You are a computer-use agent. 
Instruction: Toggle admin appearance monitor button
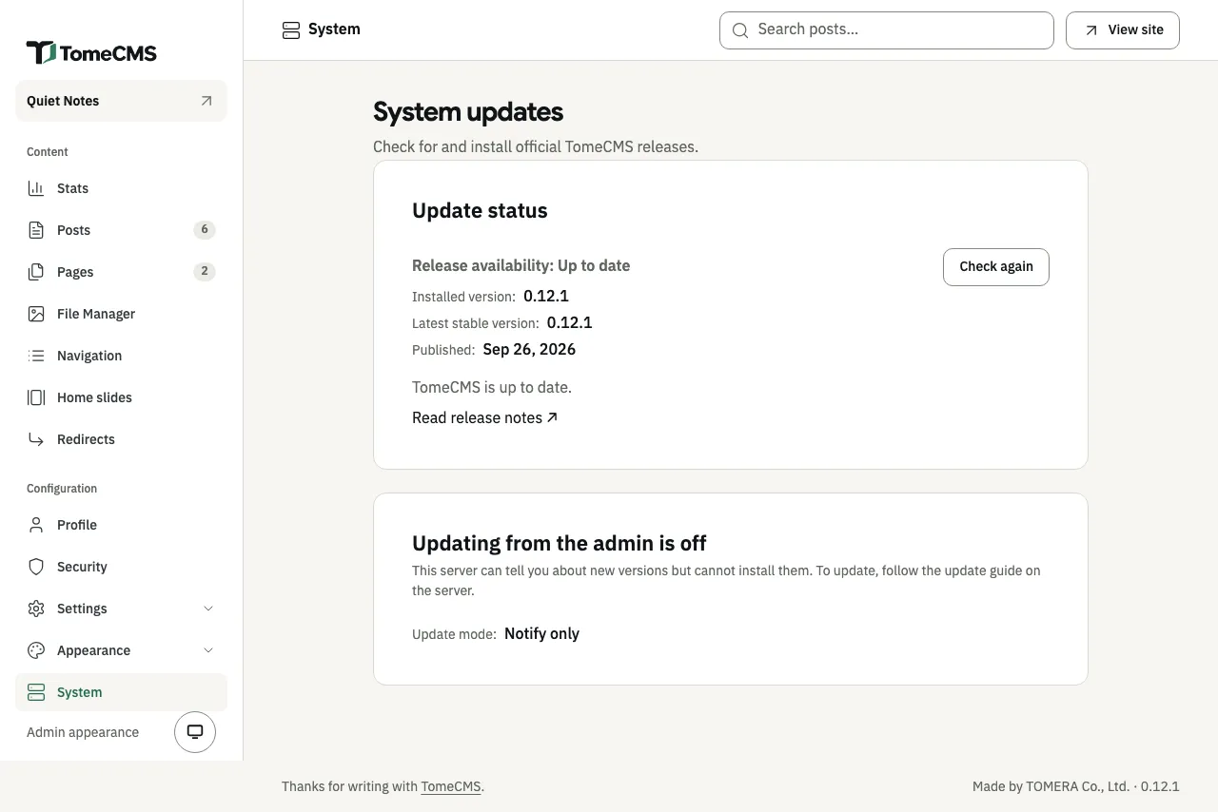(195, 732)
